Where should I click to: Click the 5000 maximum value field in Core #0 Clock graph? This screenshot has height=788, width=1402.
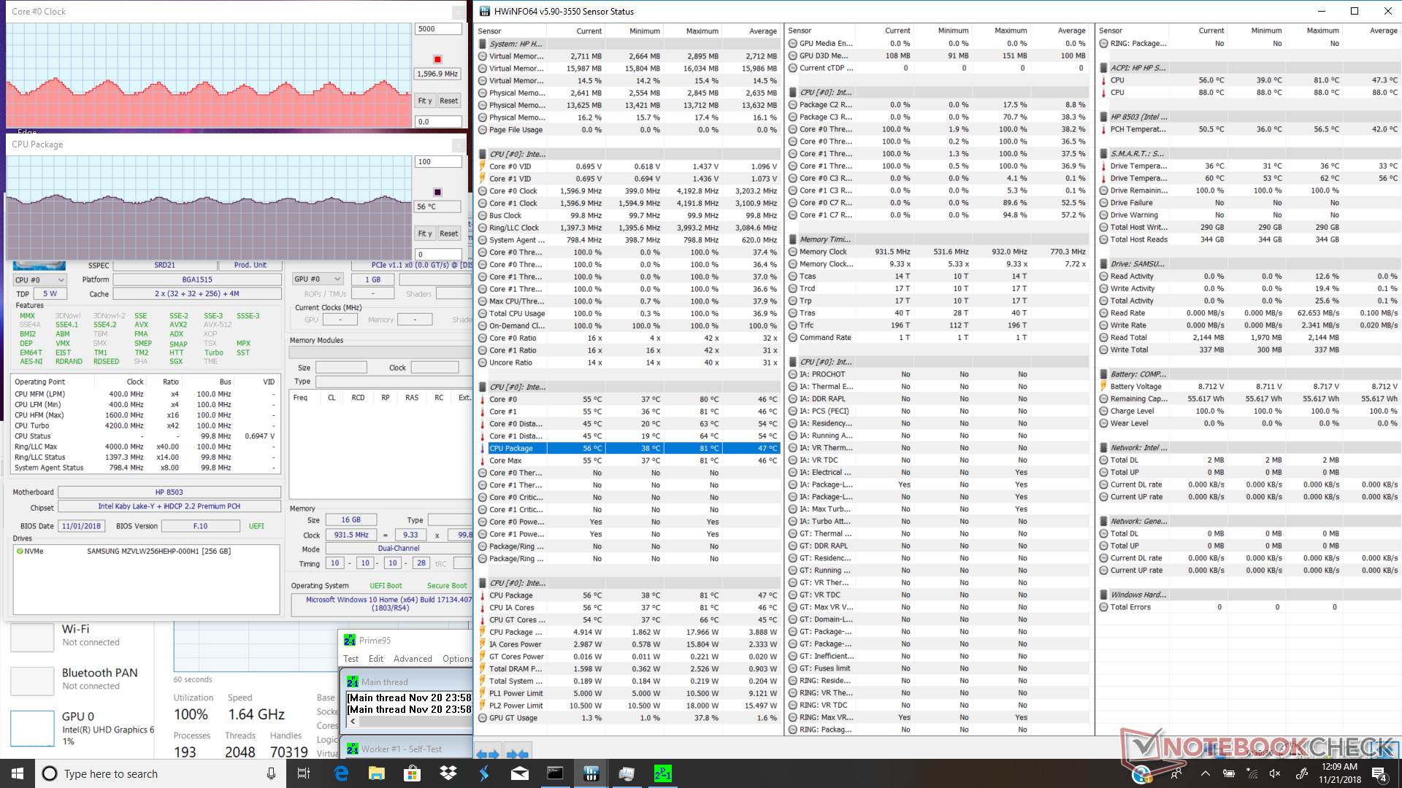click(x=438, y=29)
